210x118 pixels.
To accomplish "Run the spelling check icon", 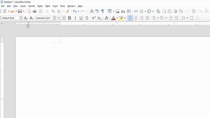I will [97, 11].
